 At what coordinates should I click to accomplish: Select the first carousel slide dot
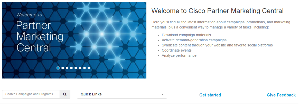[x=58, y=68]
